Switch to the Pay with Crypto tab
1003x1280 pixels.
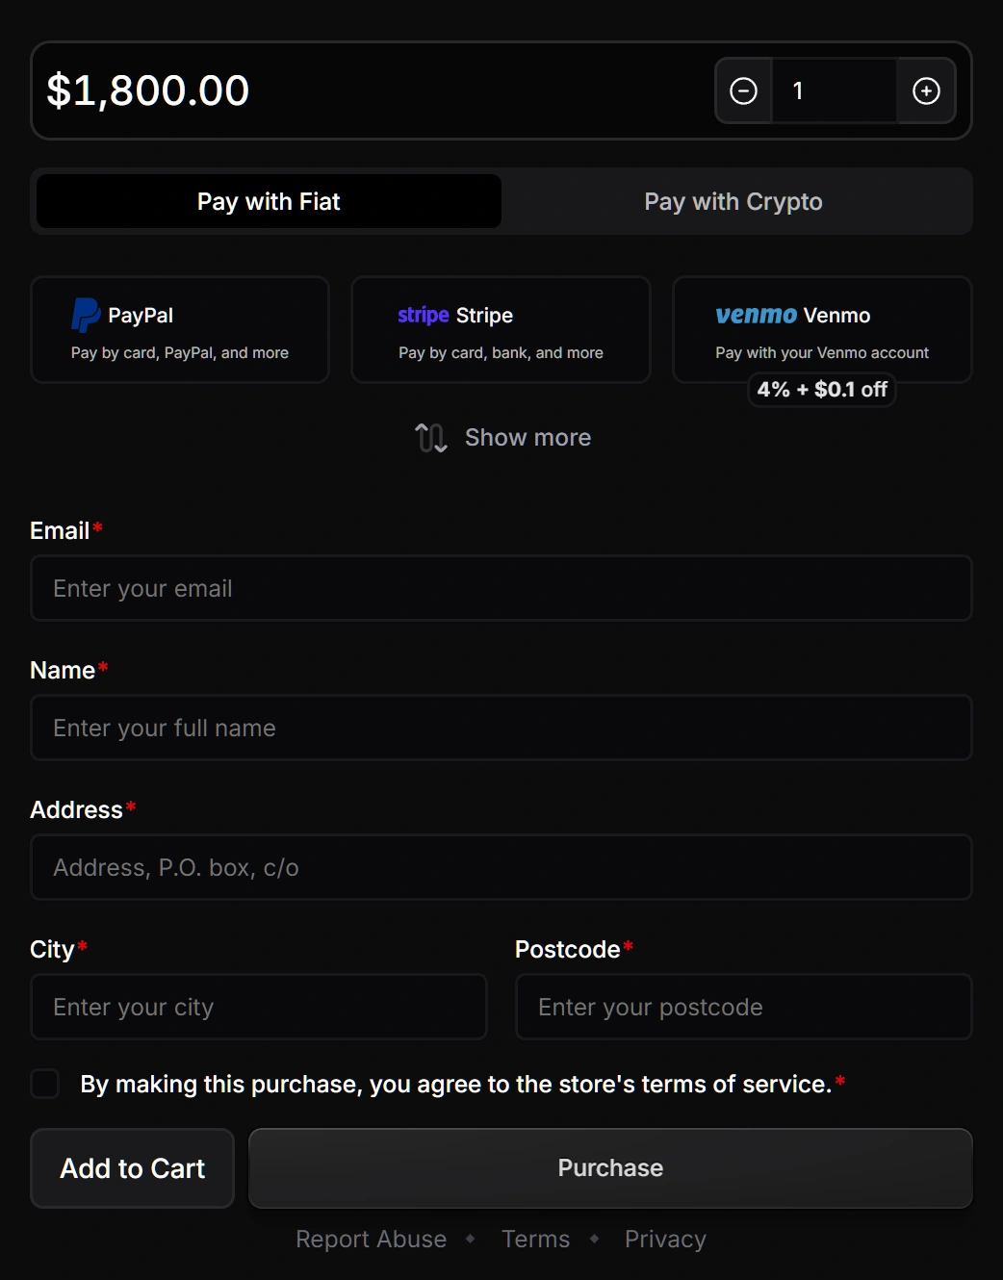[733, 201]
